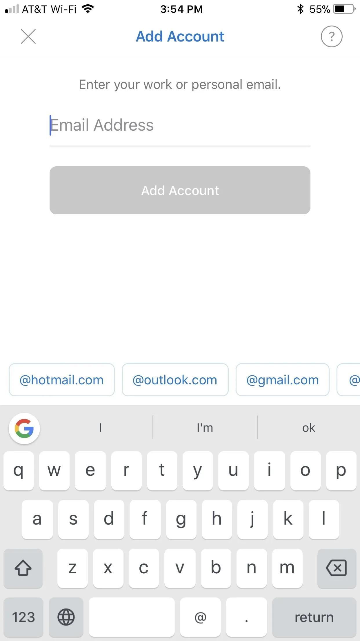Image resolution: width=360 pixels, height=641 pixels.
Task: Tap the period key on keyboard
Action: tap(246, 617)
